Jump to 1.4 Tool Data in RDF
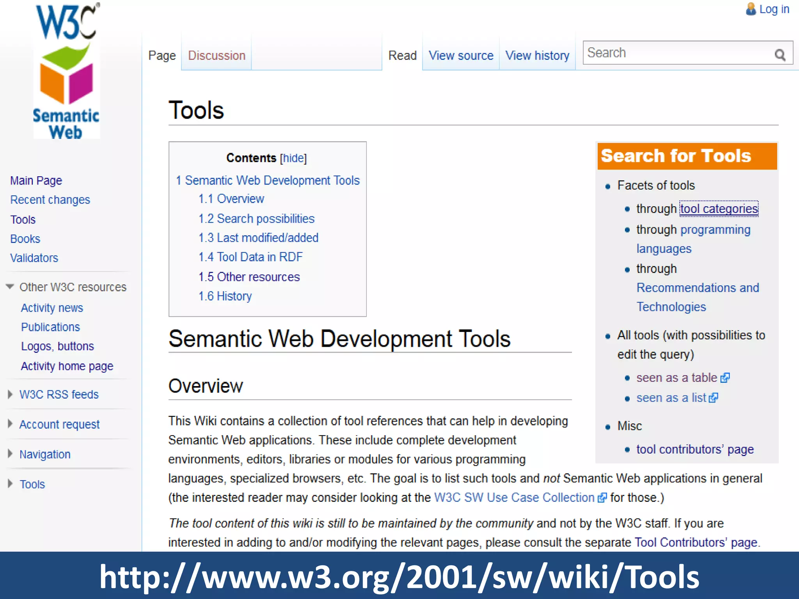 (250, 257)
